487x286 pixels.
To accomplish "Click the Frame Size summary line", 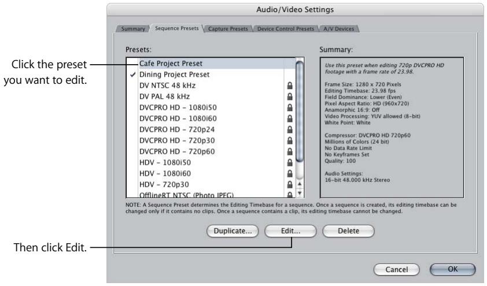I will click(x=363, y=84).
